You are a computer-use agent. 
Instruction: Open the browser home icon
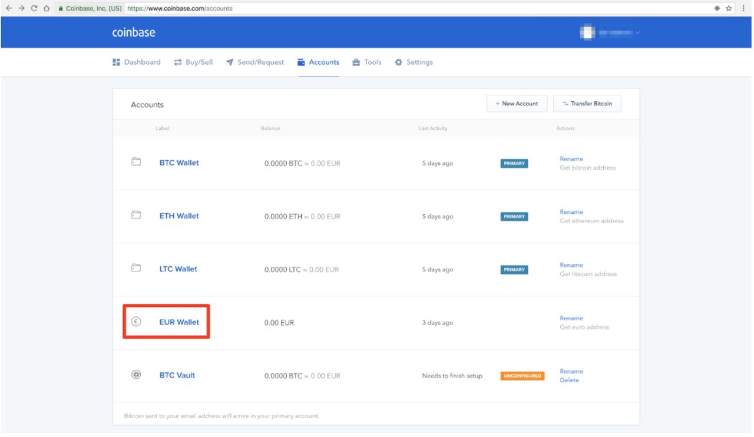coord(46,8)
